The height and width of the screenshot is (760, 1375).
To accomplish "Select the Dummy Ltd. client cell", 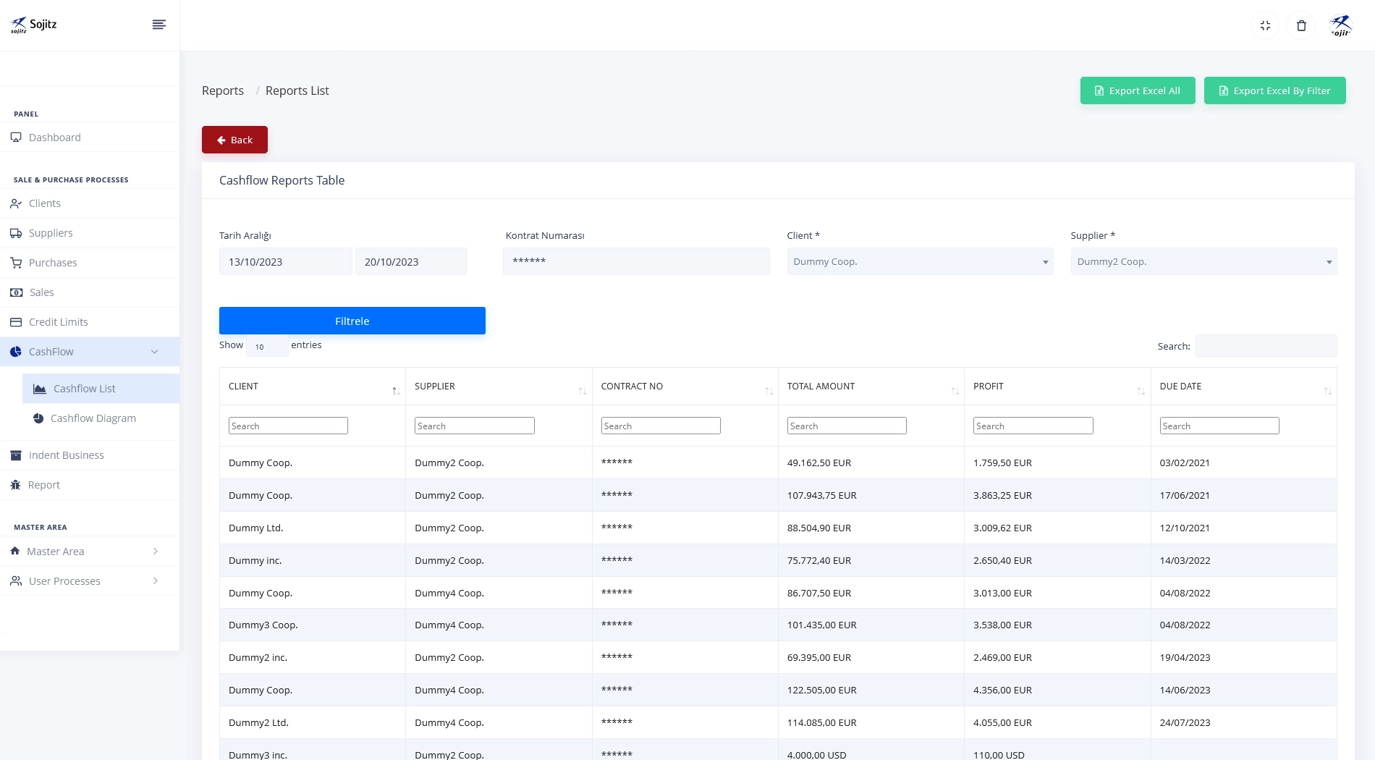I will (313, 528).
